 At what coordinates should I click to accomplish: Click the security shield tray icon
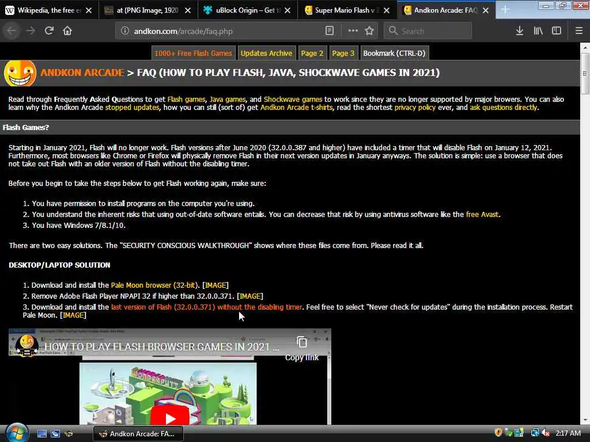tap(498, 433)
